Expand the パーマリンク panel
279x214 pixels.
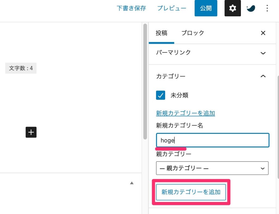(212, 53)
